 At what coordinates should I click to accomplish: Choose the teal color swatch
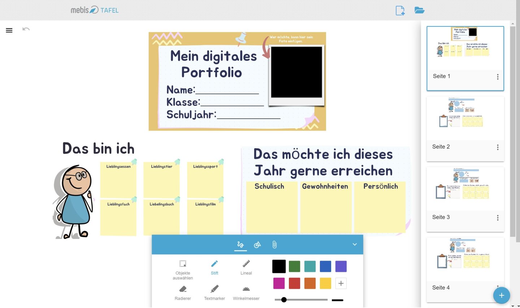click(310, 266)
